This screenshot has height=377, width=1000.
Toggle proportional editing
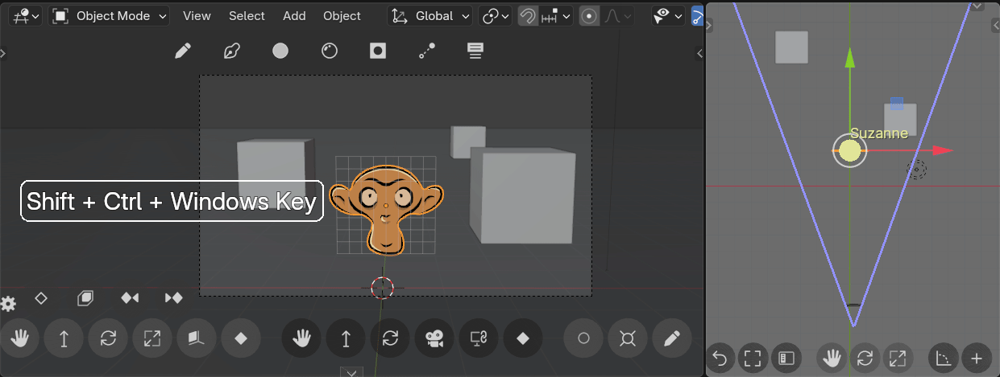coord(590,15)
